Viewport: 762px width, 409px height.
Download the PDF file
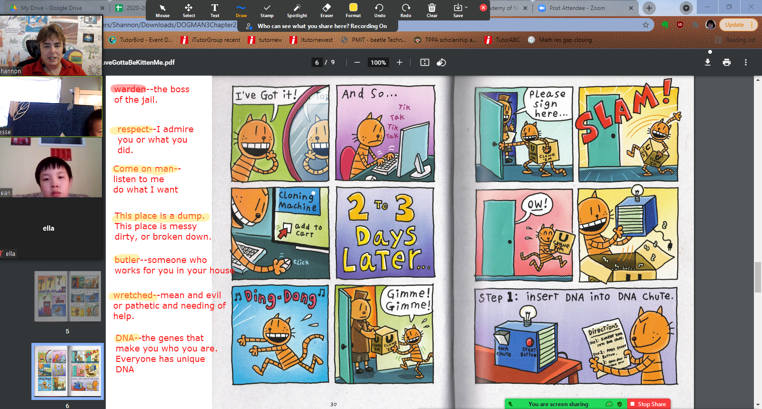708,62
